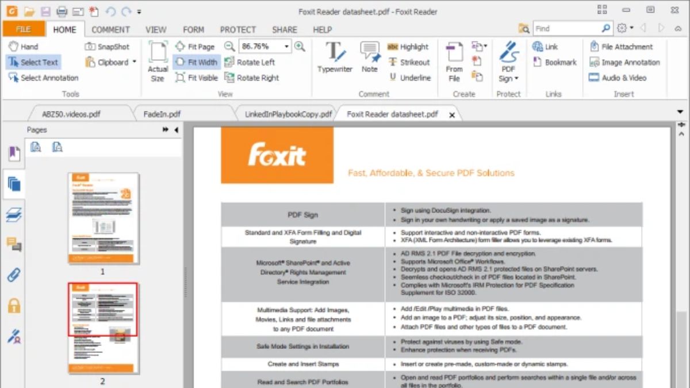Toggle Select Text mode

point(37,62)
